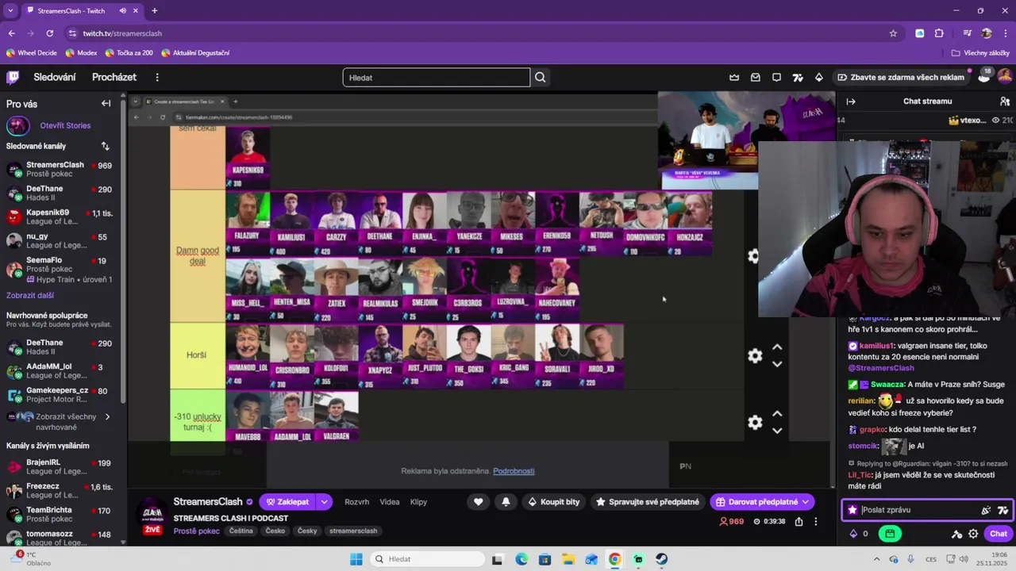Screen dimensions: 1016x571
Task: Sort followed channels list
Action: click(105, 146)
